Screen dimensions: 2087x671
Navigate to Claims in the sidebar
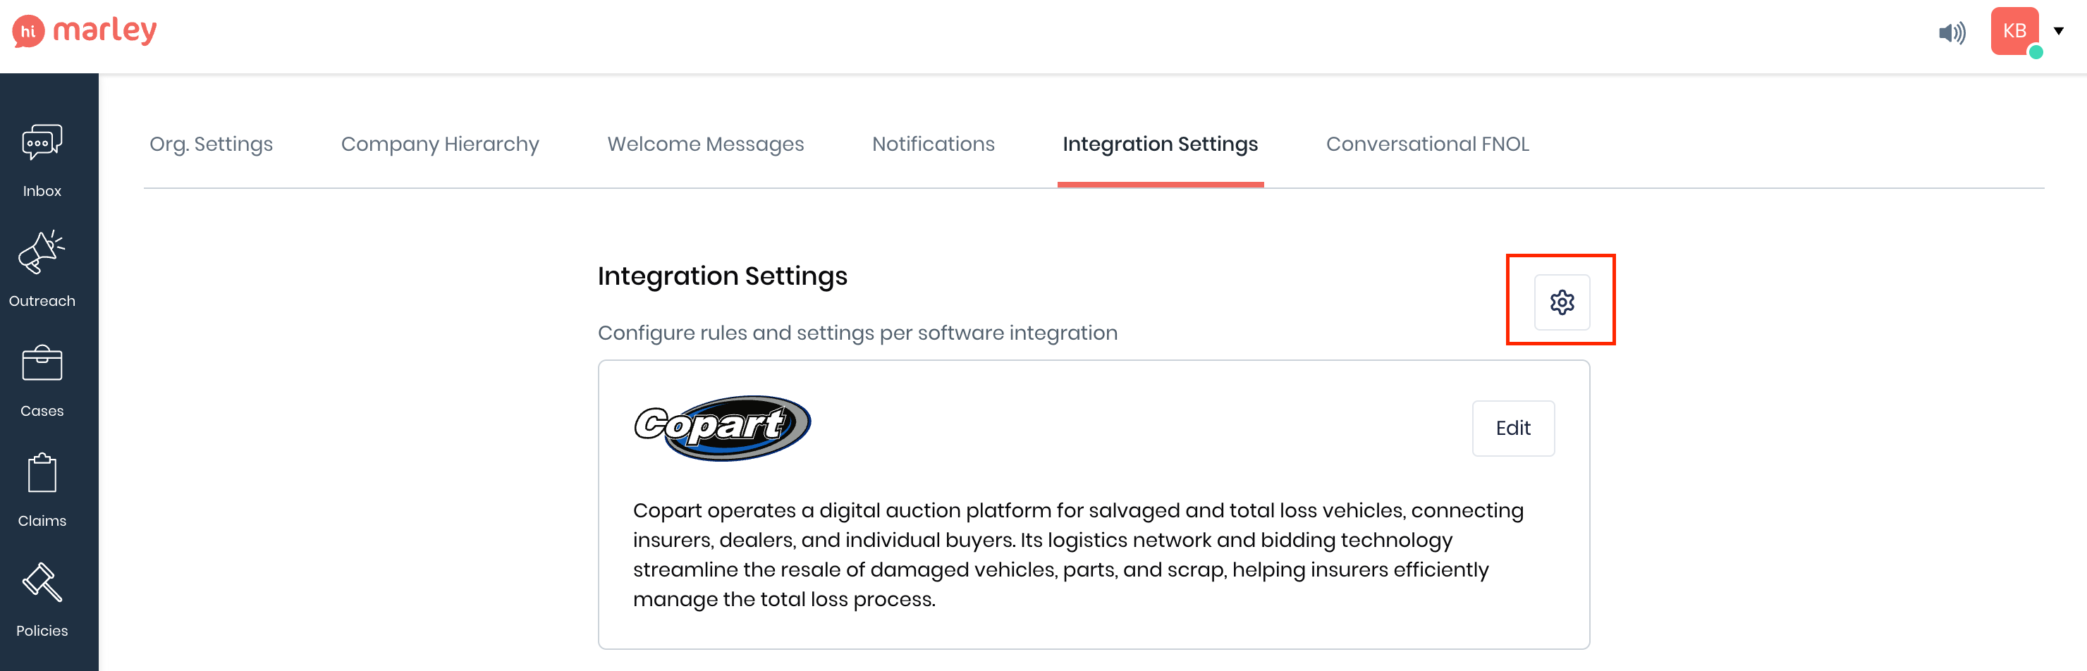[x=42, y=489]
